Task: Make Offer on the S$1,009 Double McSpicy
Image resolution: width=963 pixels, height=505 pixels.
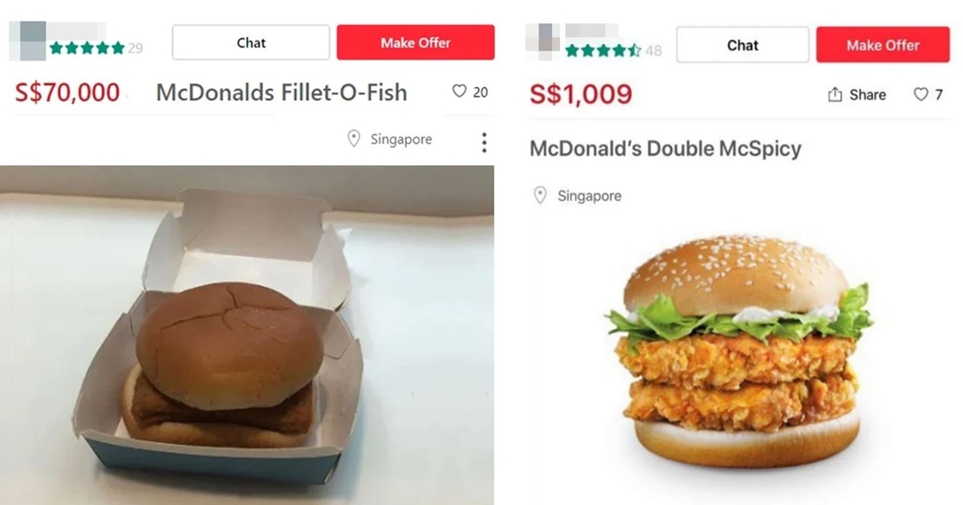Action: tap(883, 45)
